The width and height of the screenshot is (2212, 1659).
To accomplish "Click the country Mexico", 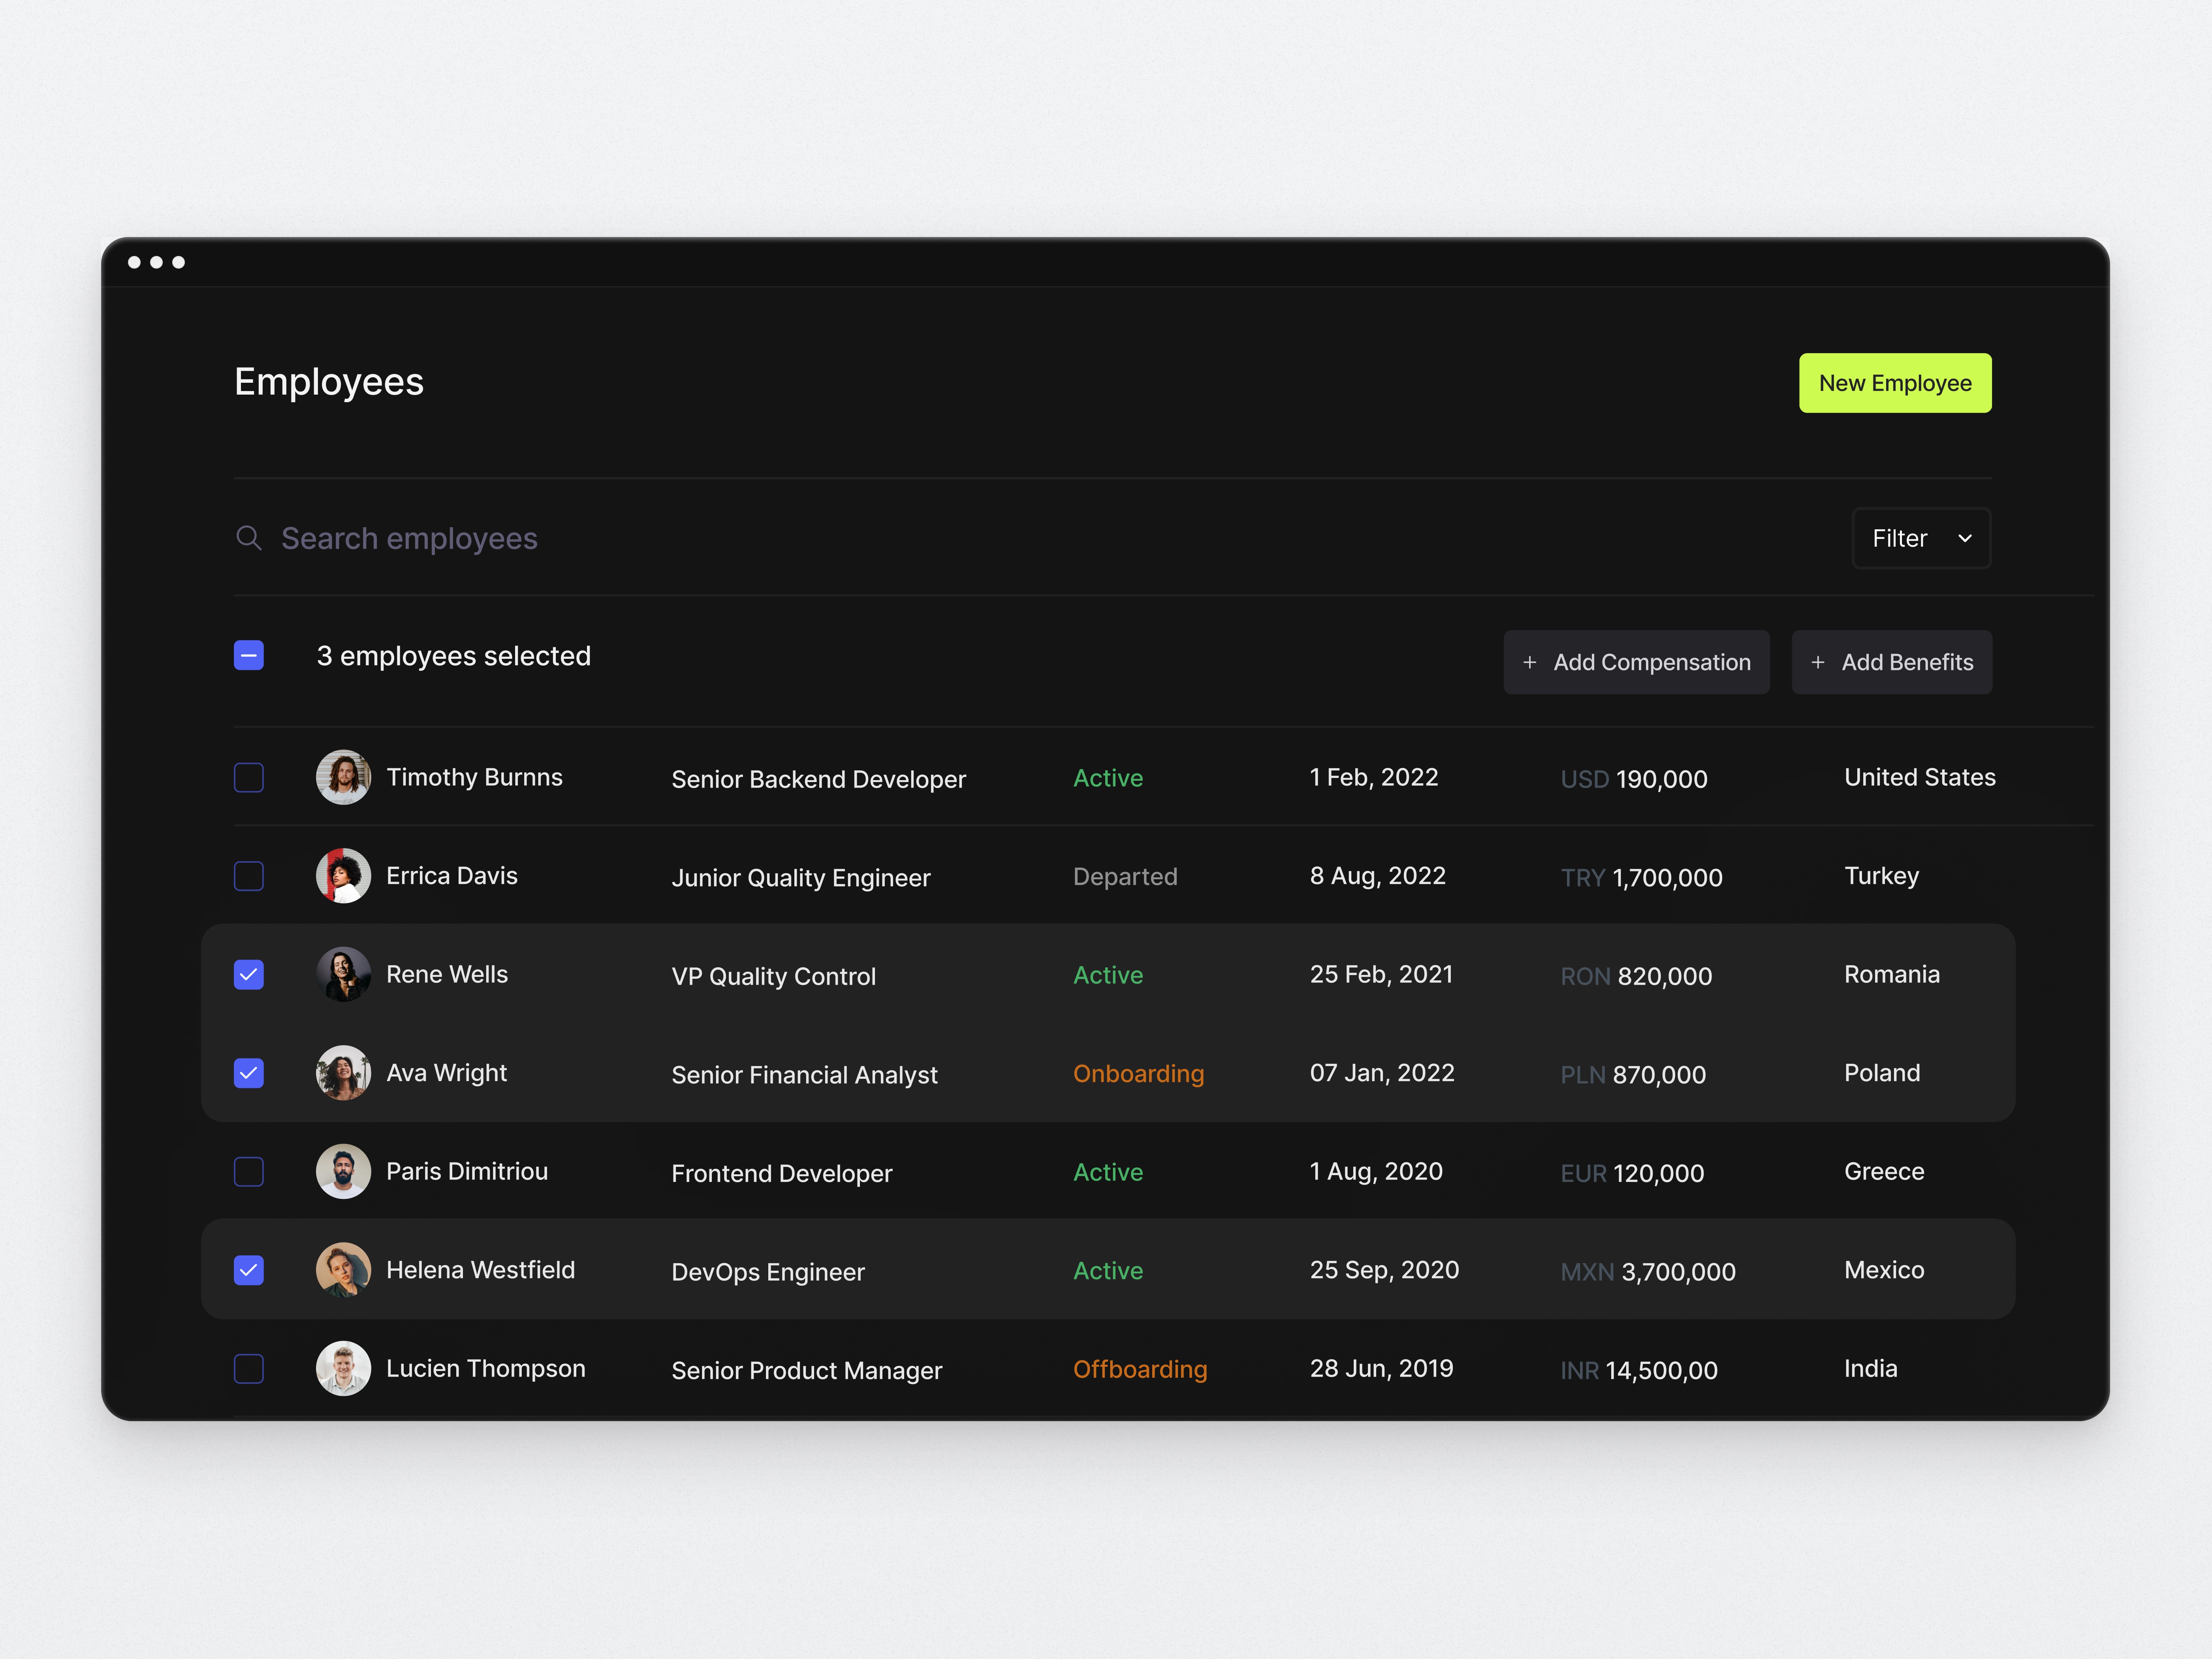I will (1884, 1270).
